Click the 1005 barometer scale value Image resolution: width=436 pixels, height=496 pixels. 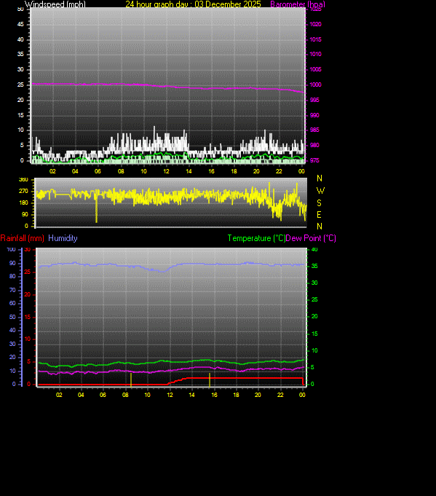pos(316,69)
